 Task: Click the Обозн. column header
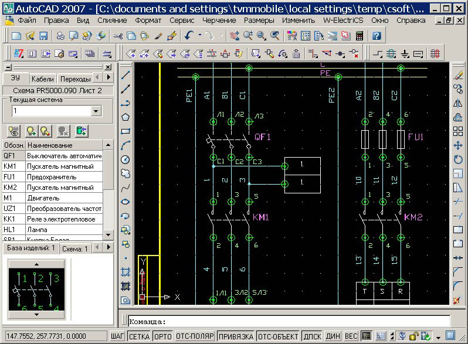pos(14,145)
